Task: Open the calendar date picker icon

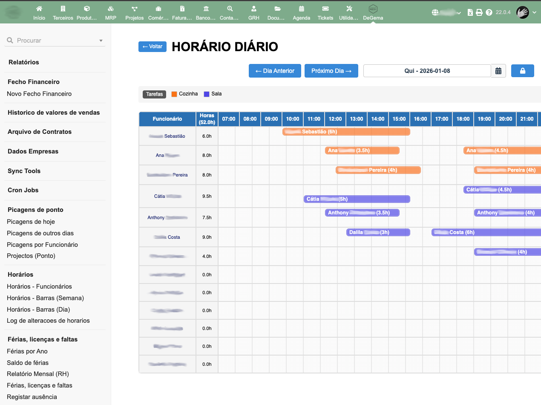Action: (498, 71)
